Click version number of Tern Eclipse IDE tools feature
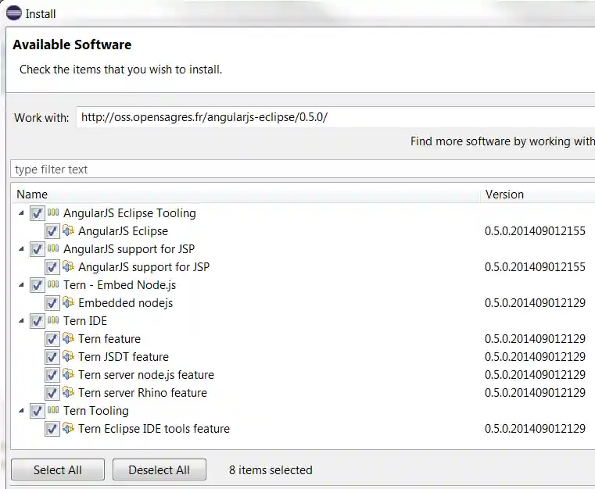 [535, 429]
